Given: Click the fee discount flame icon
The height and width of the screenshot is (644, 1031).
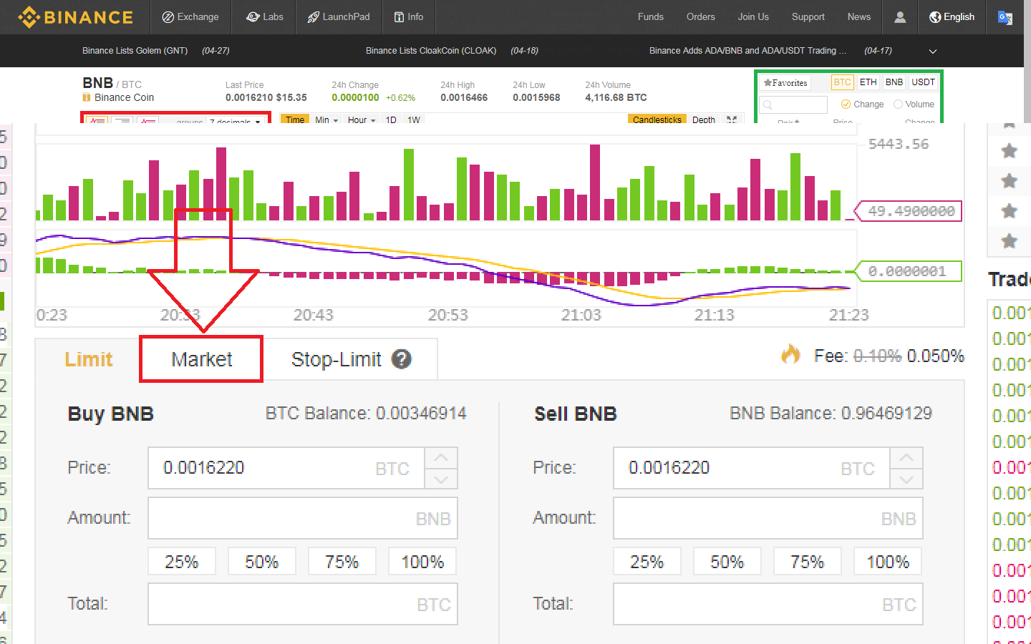Looking at the screenshot, I should [x=790, y=354].
